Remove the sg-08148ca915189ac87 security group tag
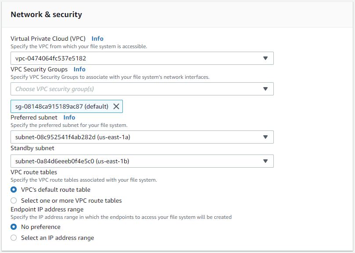Viewport: 355px width, 253px height. point(116,106)
